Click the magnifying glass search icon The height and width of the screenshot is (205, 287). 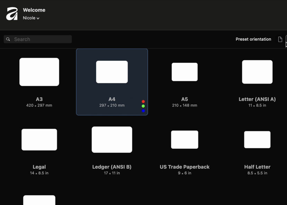(x=8, y=39)
